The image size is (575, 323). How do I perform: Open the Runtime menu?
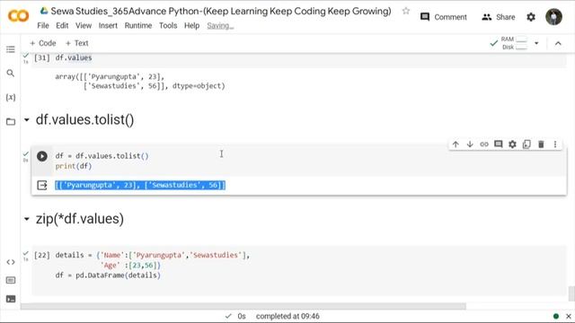coord(137,26)
